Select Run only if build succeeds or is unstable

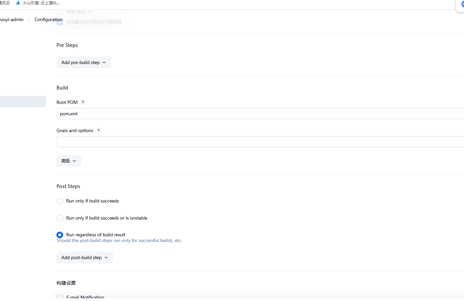pos(60,218)
